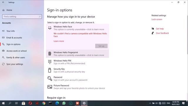Click the Sync your settings arrows icon
The image size is (188, 106).
pos(3,64)
